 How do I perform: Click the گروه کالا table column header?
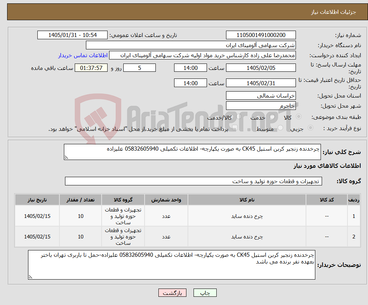pyautogui.click(x=123, y=200)
